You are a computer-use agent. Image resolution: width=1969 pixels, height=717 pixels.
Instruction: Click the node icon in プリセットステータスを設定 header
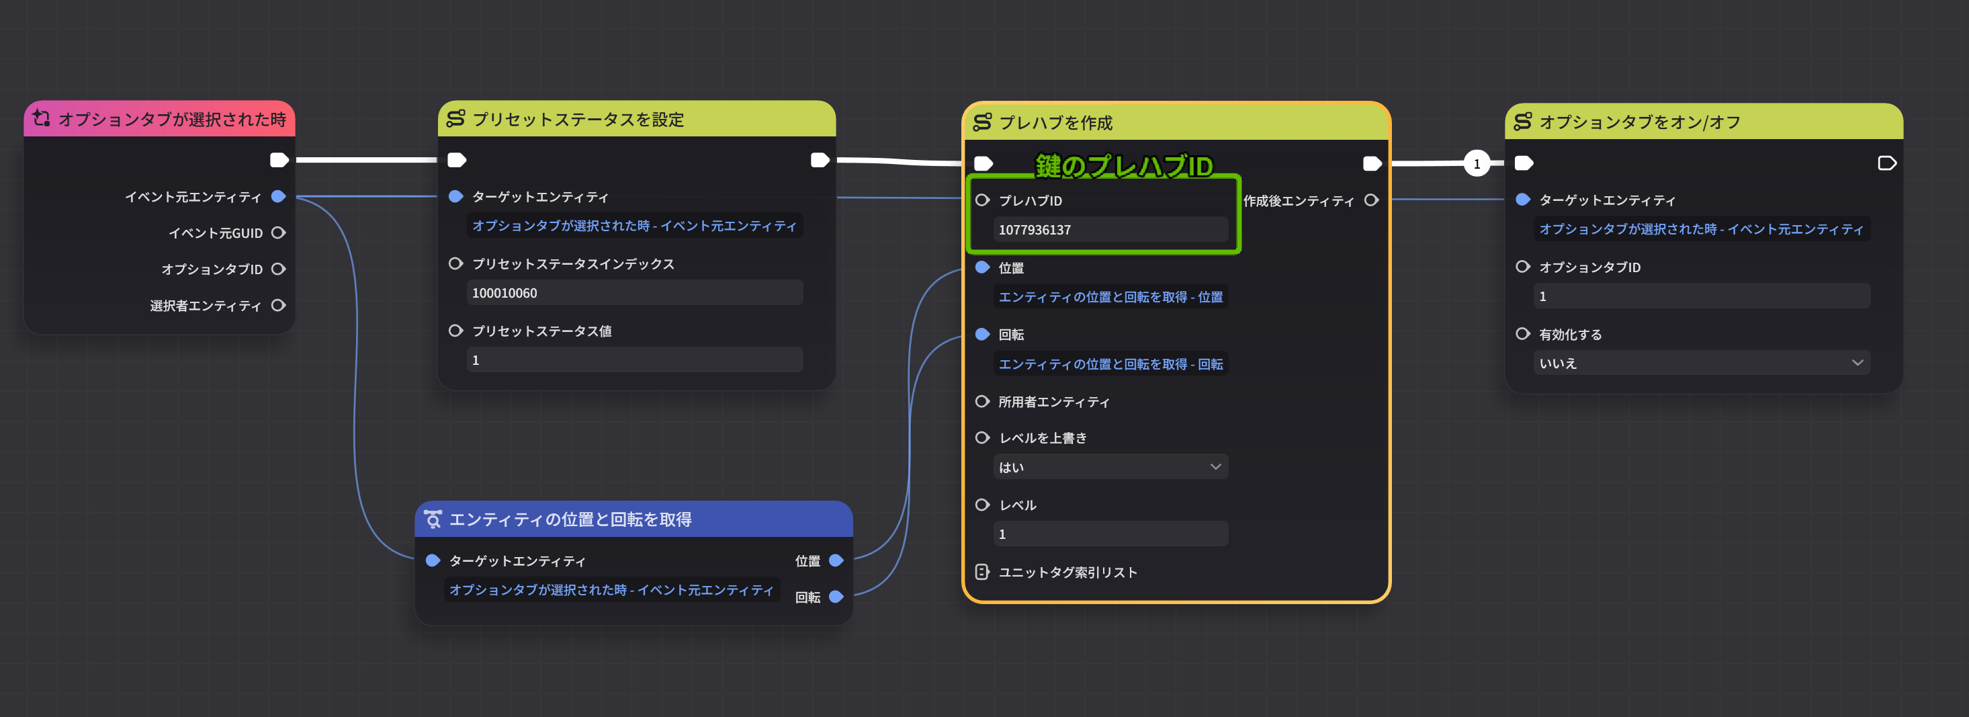[x=456, y=119]
